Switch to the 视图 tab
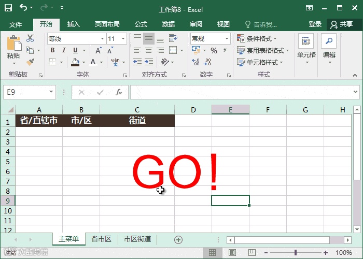The height and width of the screenshot is (259, 363). point(223,24)
